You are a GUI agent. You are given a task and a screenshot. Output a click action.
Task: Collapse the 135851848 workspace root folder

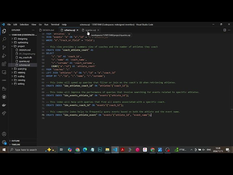(23, 35)
